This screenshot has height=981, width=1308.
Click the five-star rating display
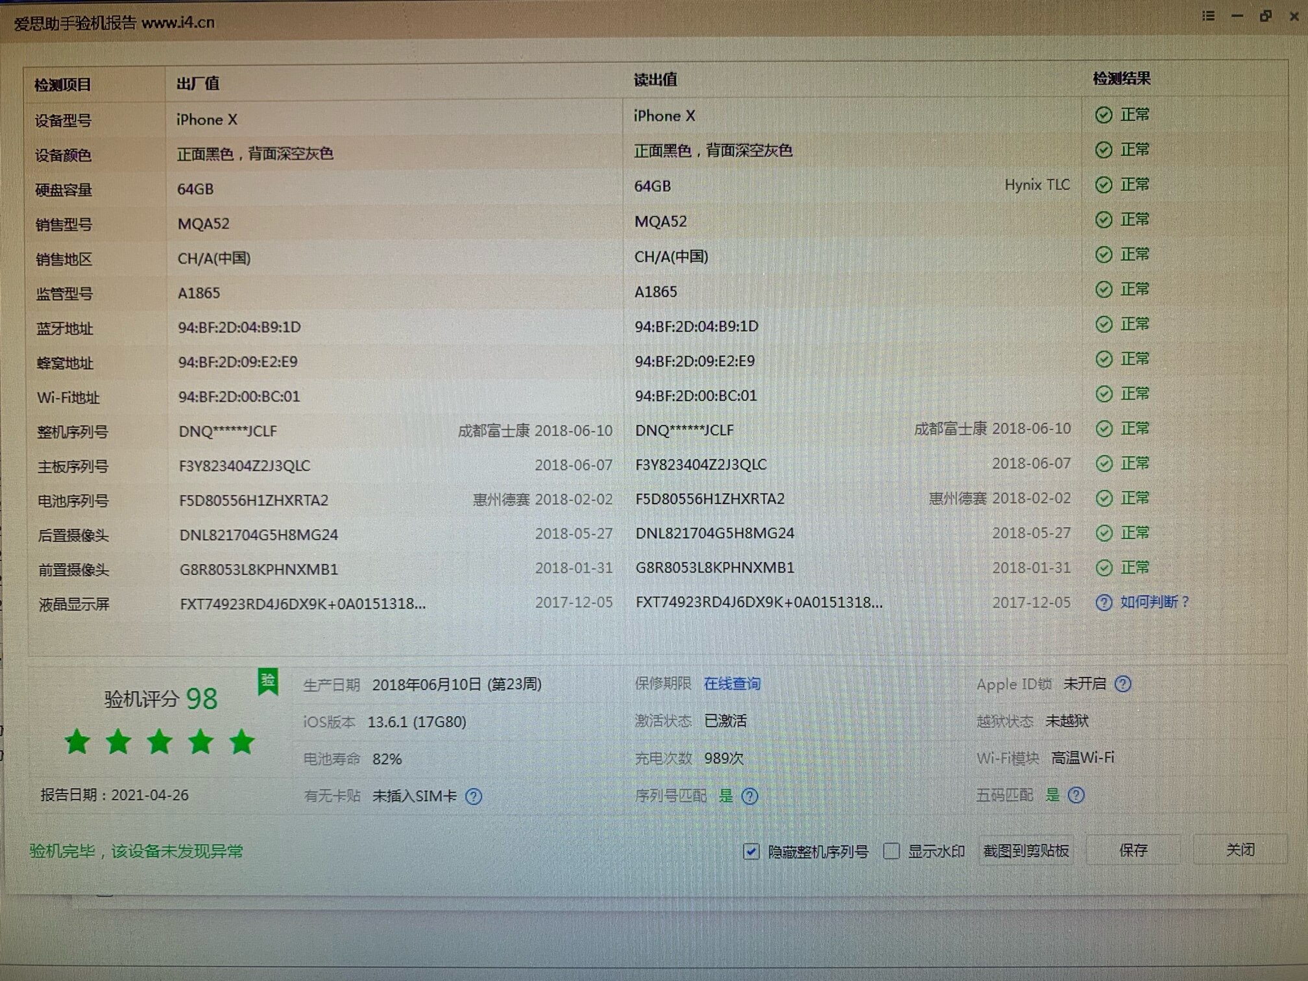pyautogui.click(x=160, y=742)
